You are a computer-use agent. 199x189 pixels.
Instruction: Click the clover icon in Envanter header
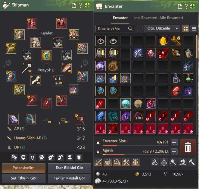[x=192, y=6]
